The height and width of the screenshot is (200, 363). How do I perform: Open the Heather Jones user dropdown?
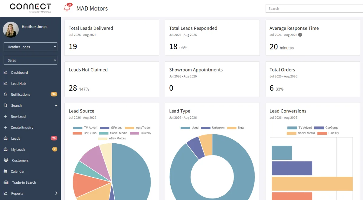pos(30,47)
